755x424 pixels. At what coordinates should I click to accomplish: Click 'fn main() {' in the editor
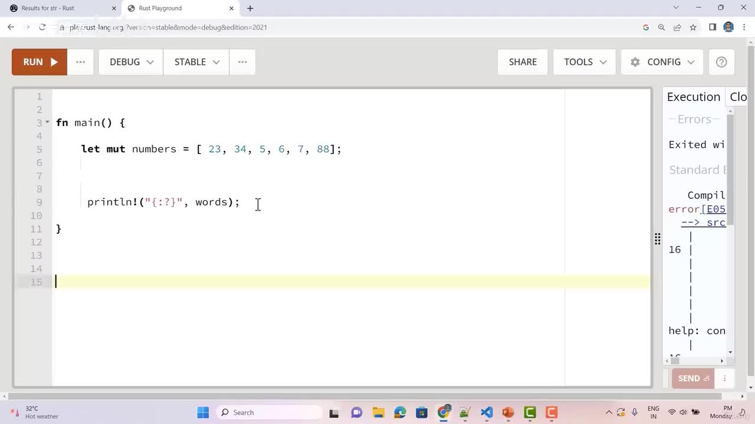click(91, 122)
